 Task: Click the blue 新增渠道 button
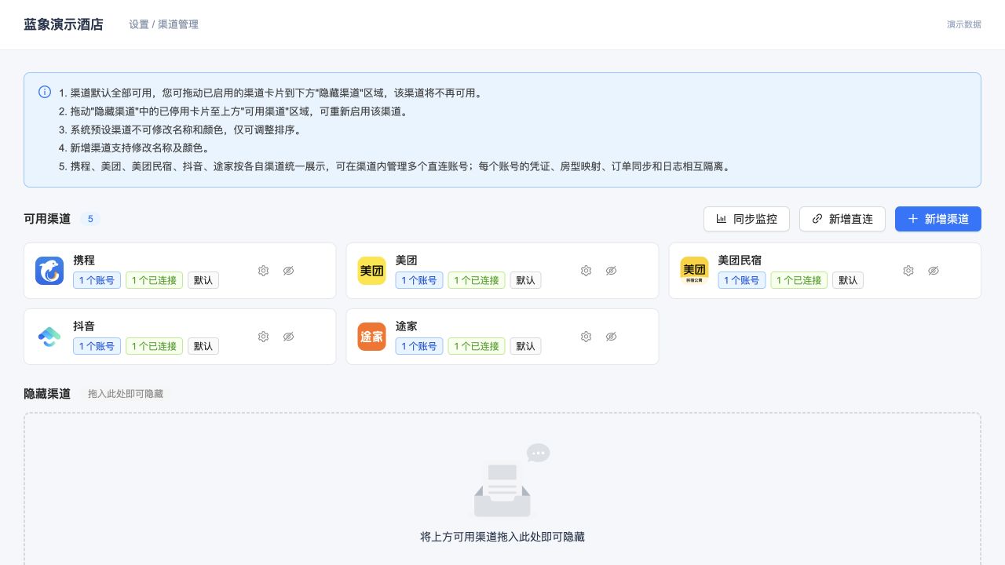click(938, 219)
